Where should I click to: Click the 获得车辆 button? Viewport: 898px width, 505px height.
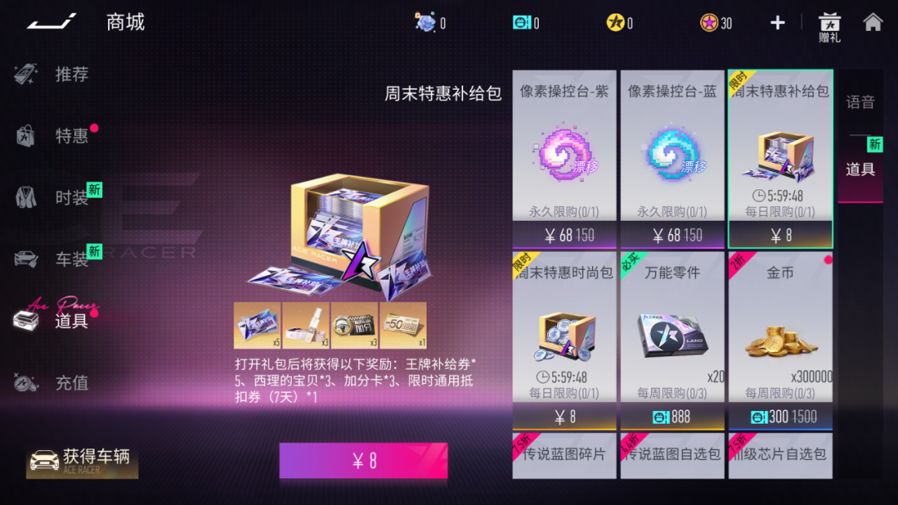(81, 462)
